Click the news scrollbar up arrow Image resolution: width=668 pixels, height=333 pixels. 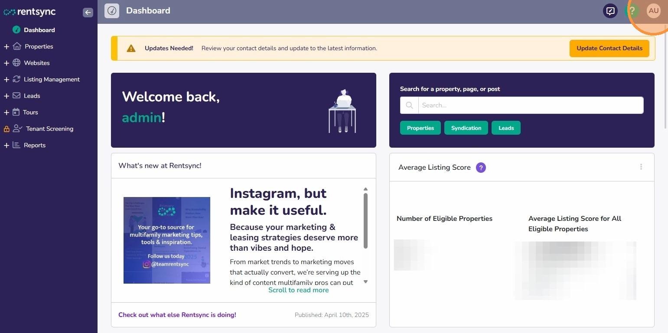(x=365, y=189)
